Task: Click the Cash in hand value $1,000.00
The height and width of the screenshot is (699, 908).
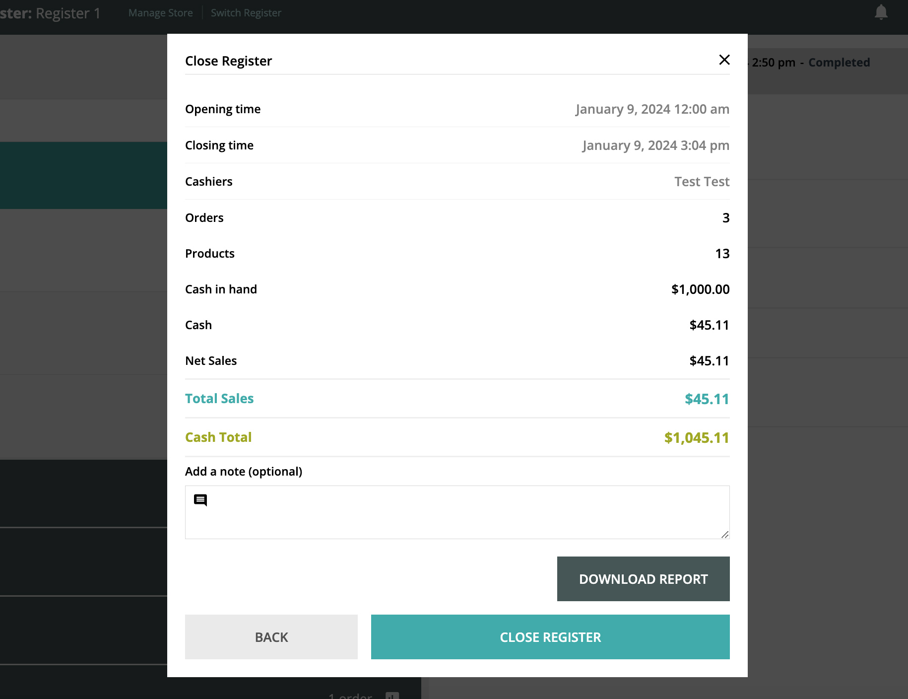Action: [700, 289]
